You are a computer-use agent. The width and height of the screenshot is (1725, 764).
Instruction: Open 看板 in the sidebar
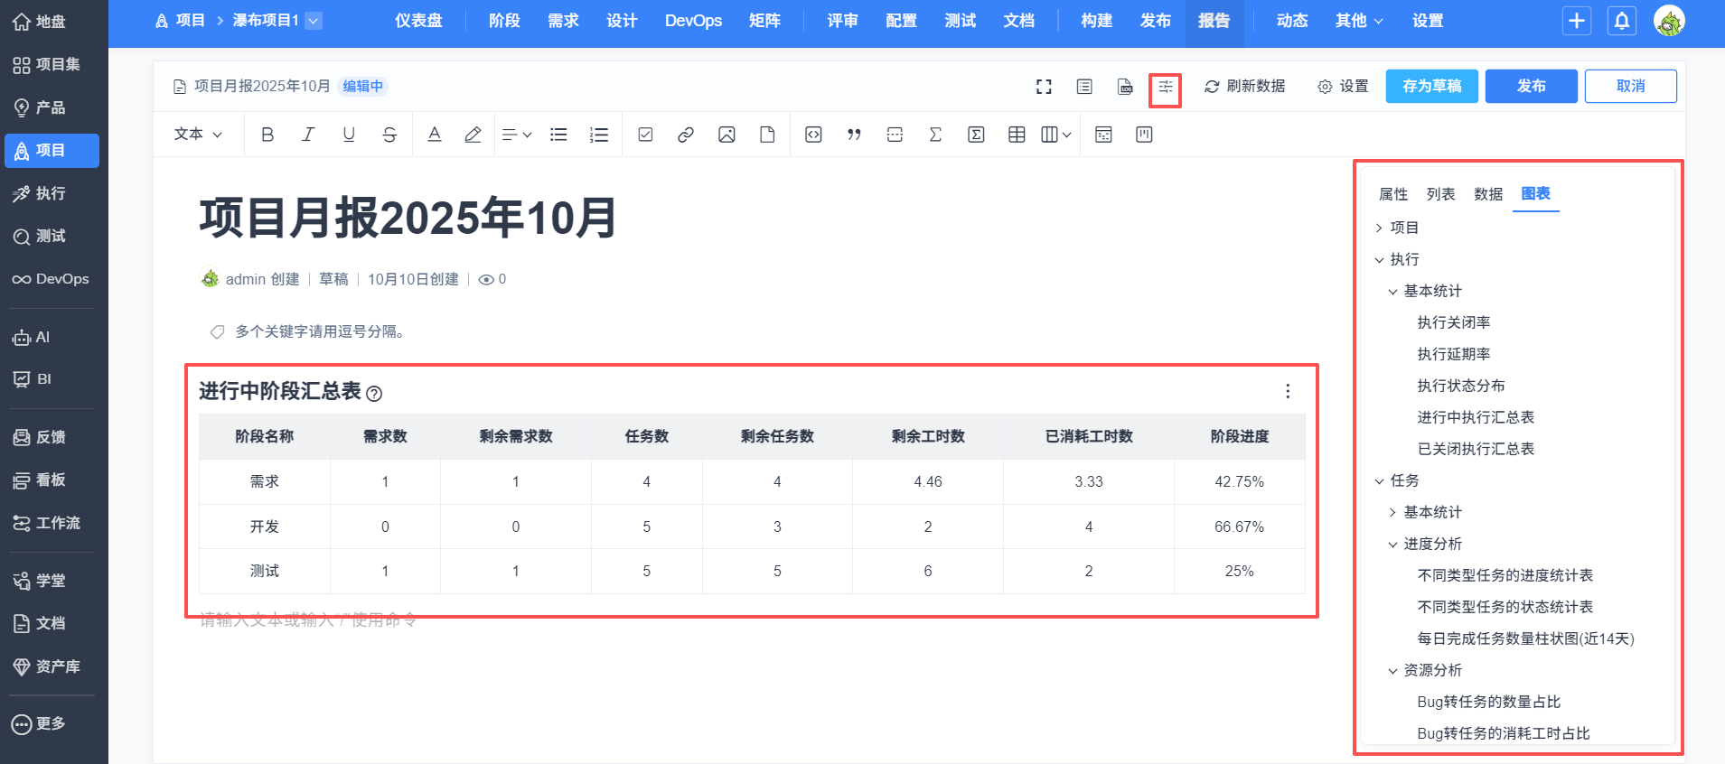click(x=52, y=480)
